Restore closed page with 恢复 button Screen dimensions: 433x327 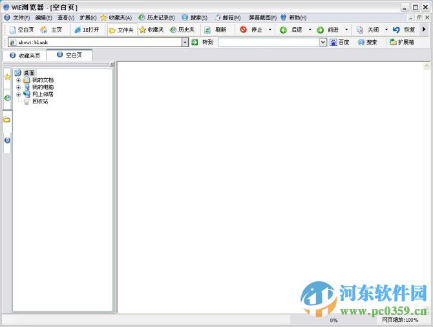(x=404, y=30)
